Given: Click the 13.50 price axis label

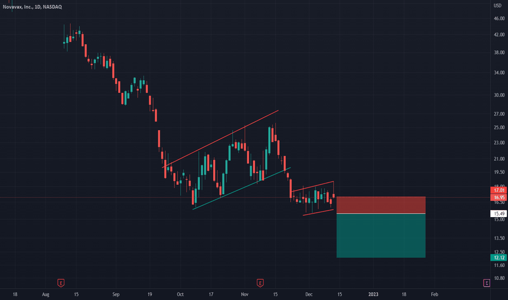Looking at the screenshot, I should (499, 238).
